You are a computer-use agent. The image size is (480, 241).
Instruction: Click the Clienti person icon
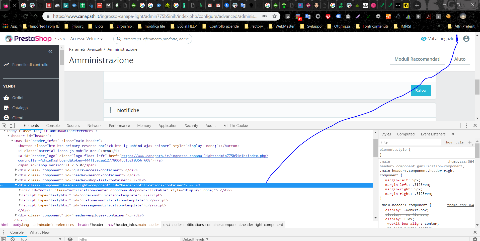pos(6,118)
